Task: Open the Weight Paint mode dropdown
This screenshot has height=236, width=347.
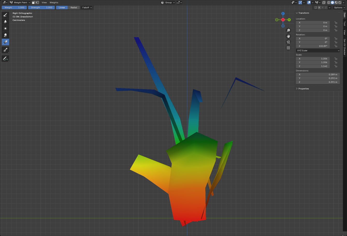Action: click(x=20, y=3)
